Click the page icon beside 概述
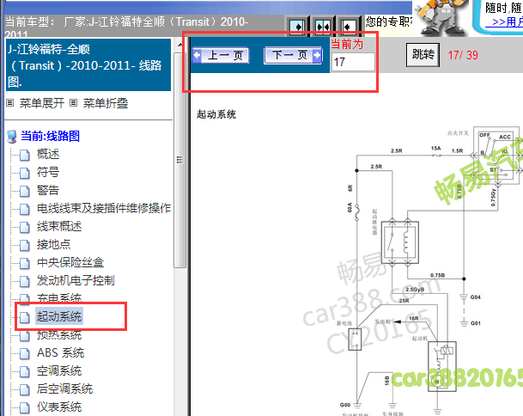Image resolution: width=523 pixels, height=416 pixels. click(24, 156)
